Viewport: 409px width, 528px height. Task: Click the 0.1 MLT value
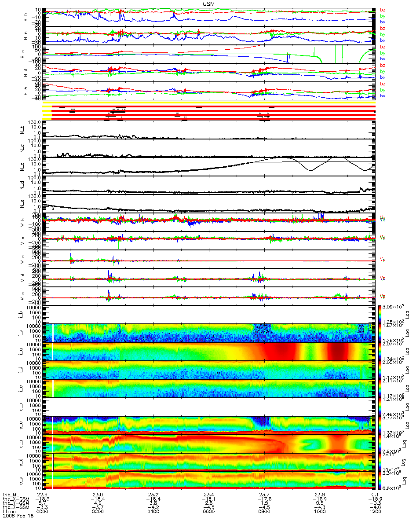375,495
